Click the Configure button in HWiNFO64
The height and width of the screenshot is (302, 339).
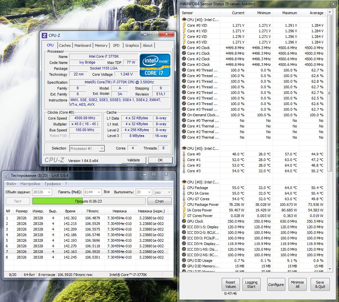click(x=276, y=284)
